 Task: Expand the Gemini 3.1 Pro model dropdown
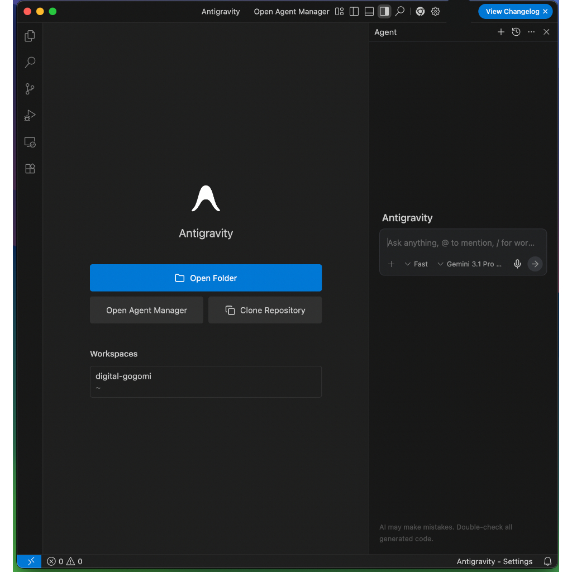[469, 264]
